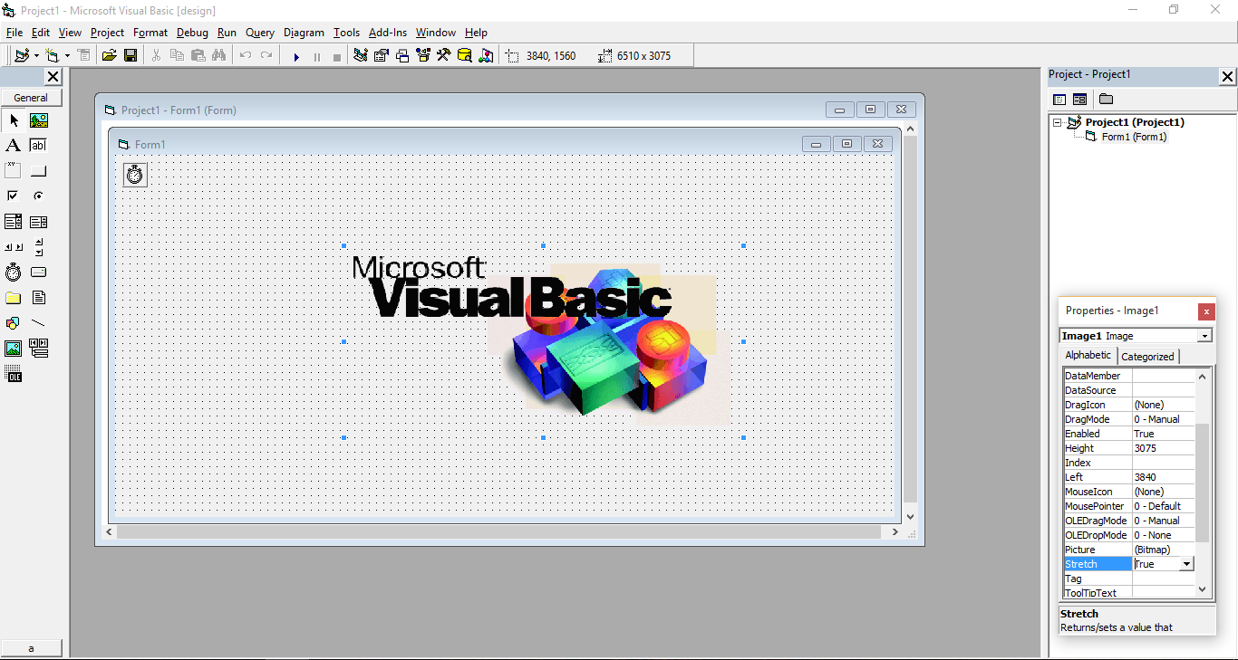Select the ComboBox control tool
1238x660 pixels.
pos(14,222)
